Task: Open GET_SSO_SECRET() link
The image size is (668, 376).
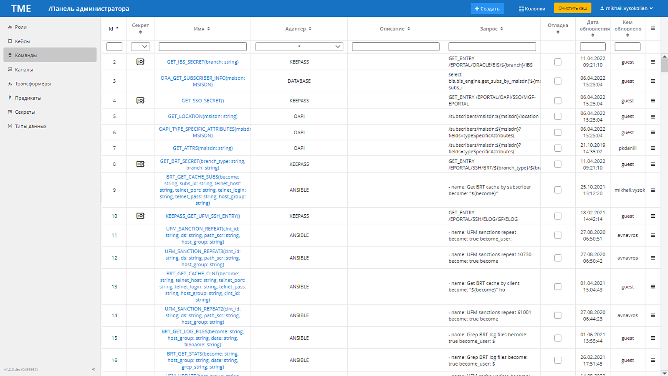Action: click(202, 101)
